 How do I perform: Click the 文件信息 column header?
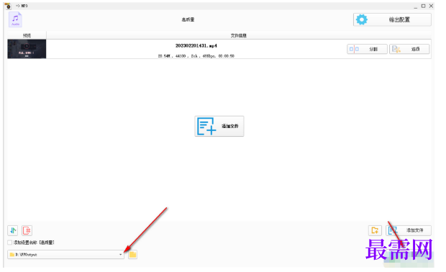coord(238,35)
